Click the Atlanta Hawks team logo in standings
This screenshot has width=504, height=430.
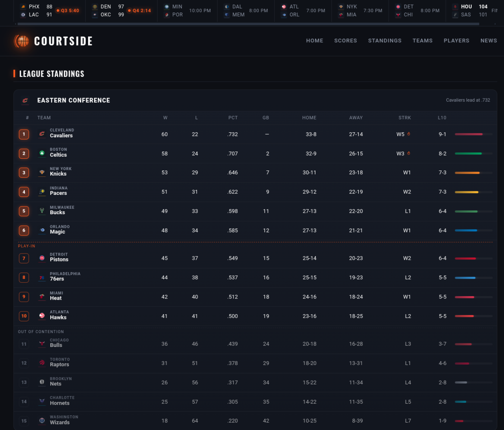pyautogui.click(x=42, y=316)
